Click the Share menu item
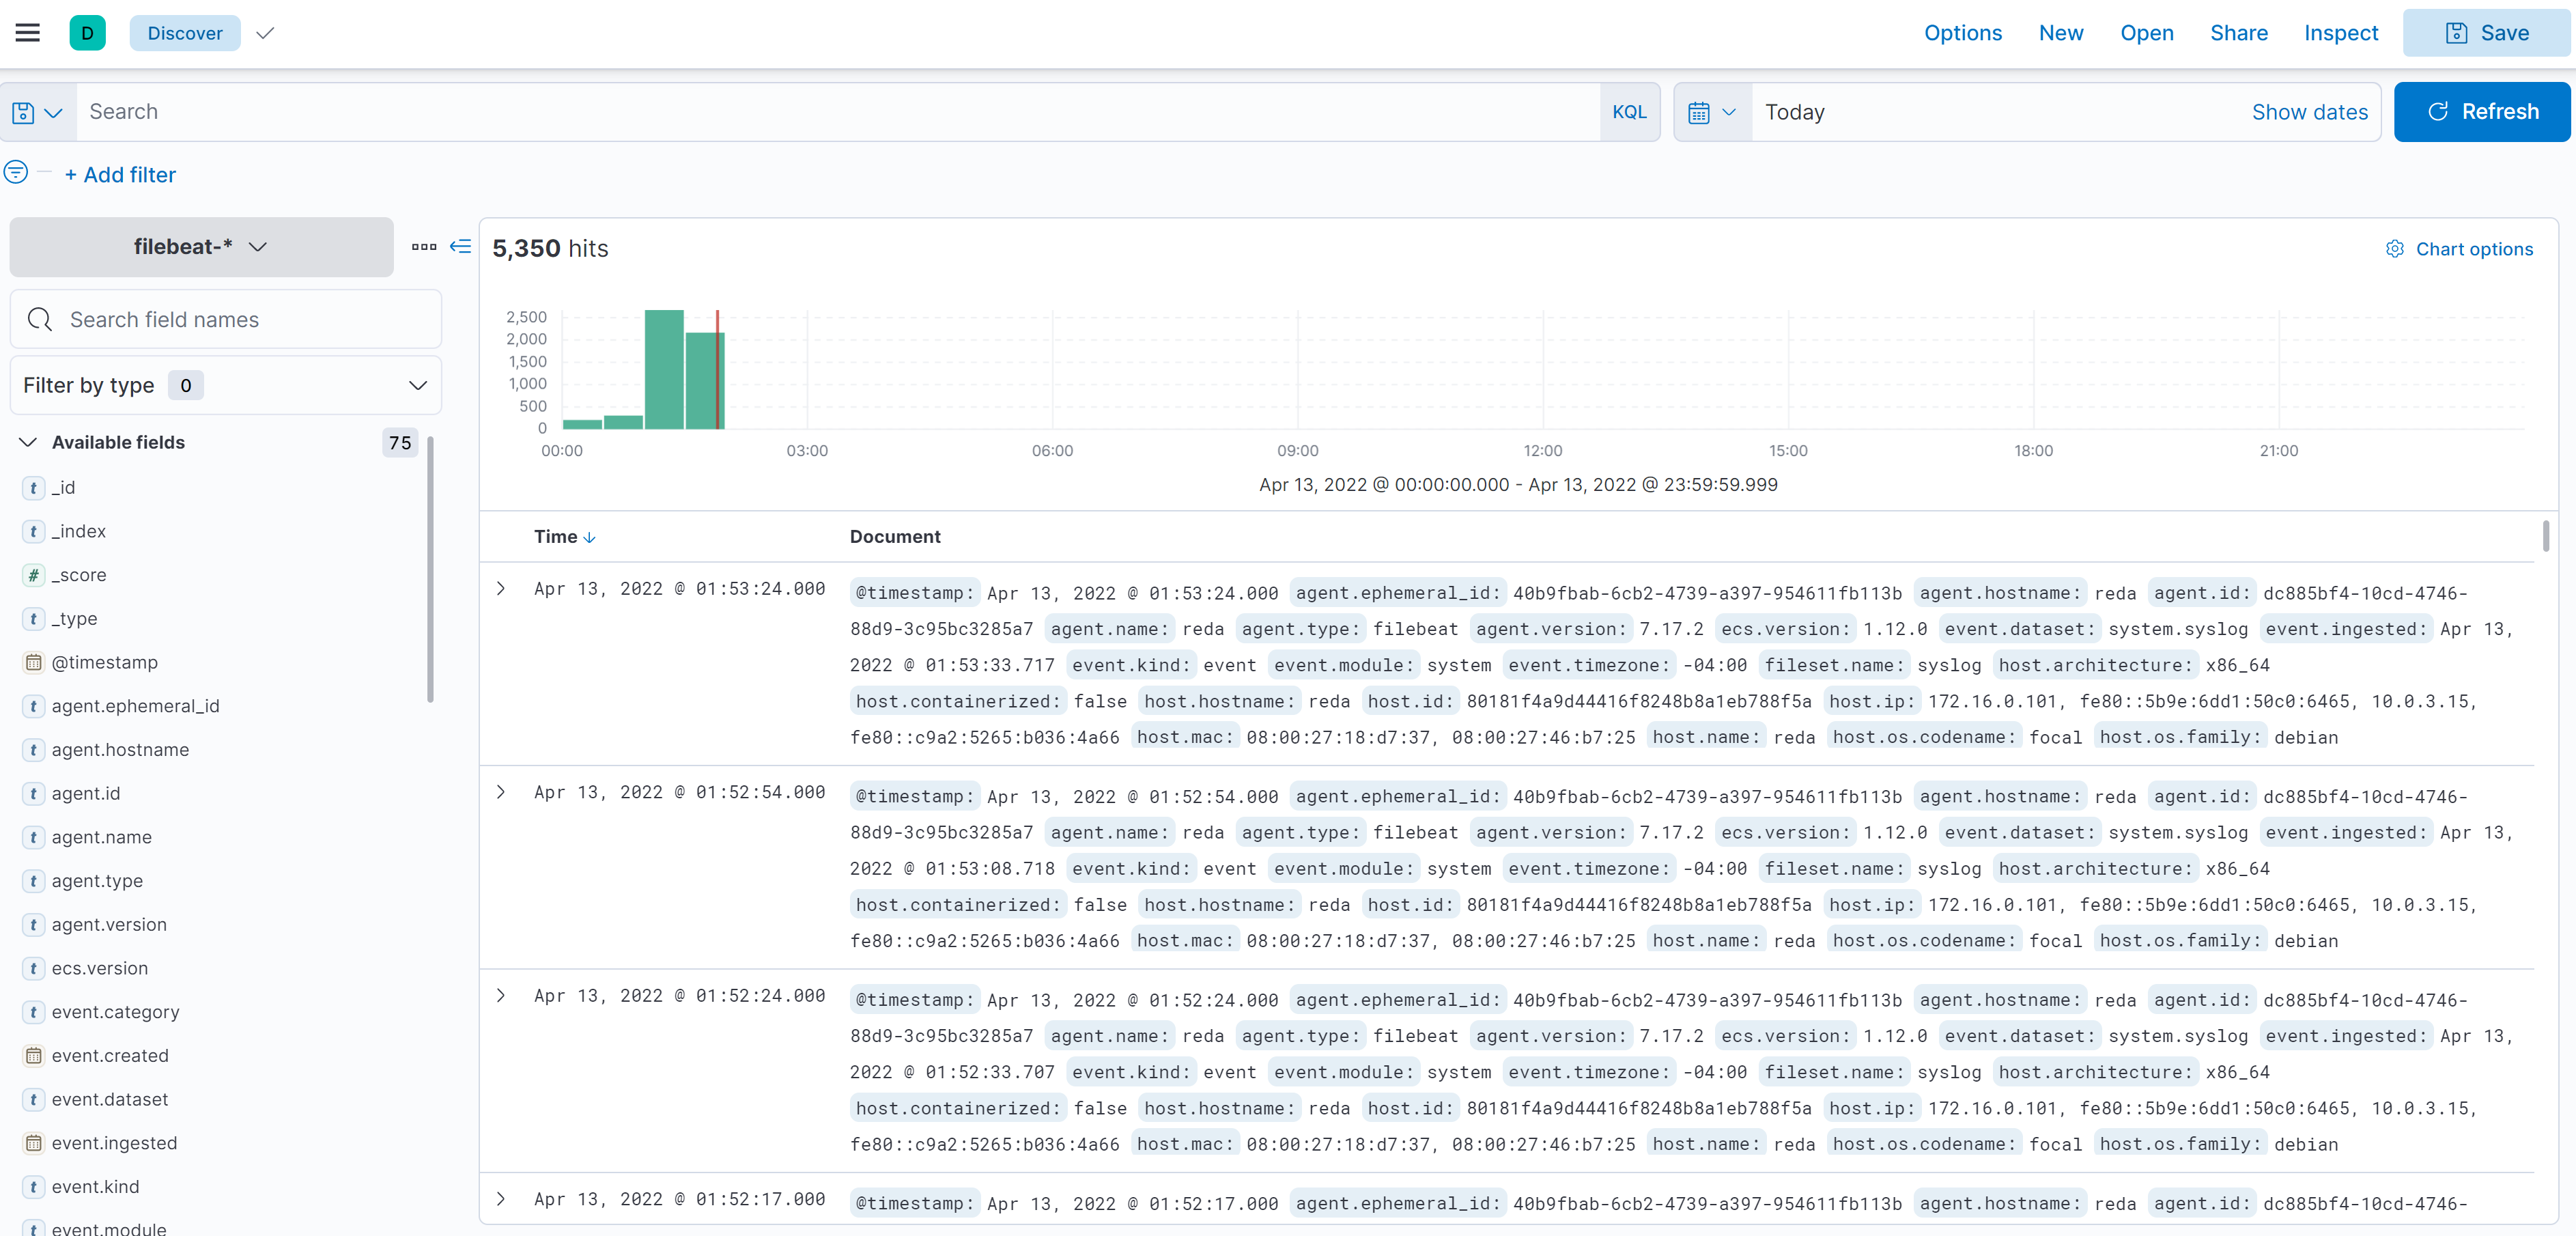2576x1236 pixels. (2238, 33)
